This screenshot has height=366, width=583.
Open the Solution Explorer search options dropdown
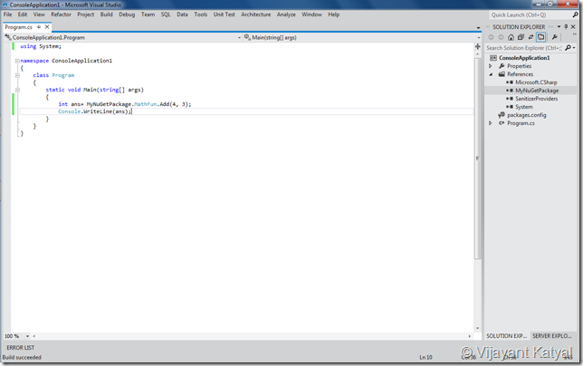[574, 48]
